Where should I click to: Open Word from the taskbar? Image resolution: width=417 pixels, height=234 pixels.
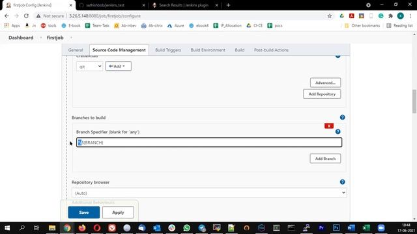pos(351,228)
